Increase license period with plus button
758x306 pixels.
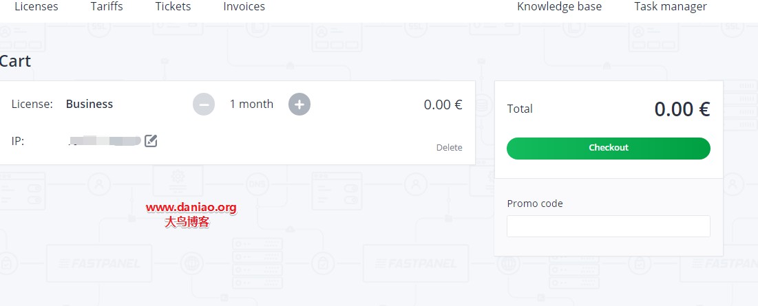[299, 105]
